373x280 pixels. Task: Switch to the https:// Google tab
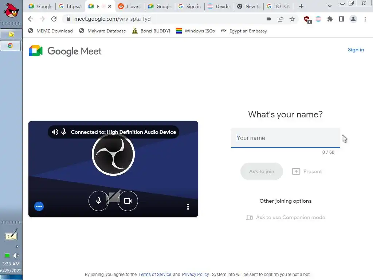click(70, 7)
